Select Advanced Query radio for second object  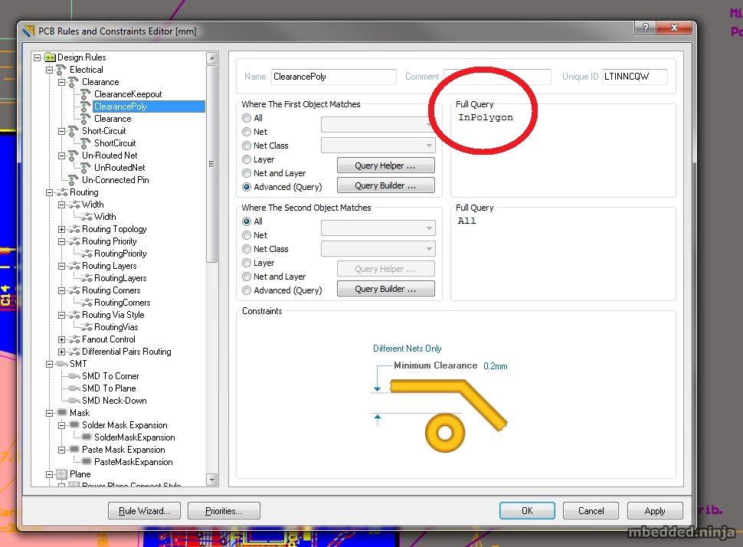click(247, 290)
